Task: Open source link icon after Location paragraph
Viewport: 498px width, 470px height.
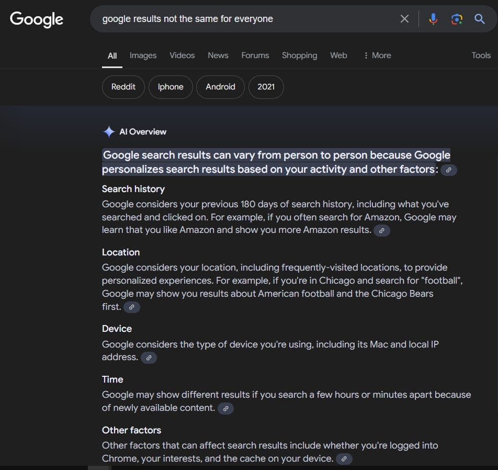Action: pyautogui.click(x=132, y=307)
